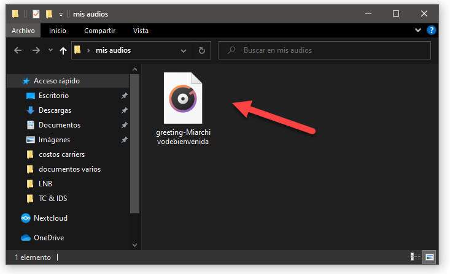The image size is (450, 274).
Task: Switch to large icons view in status bar
Action: [429, 257]
